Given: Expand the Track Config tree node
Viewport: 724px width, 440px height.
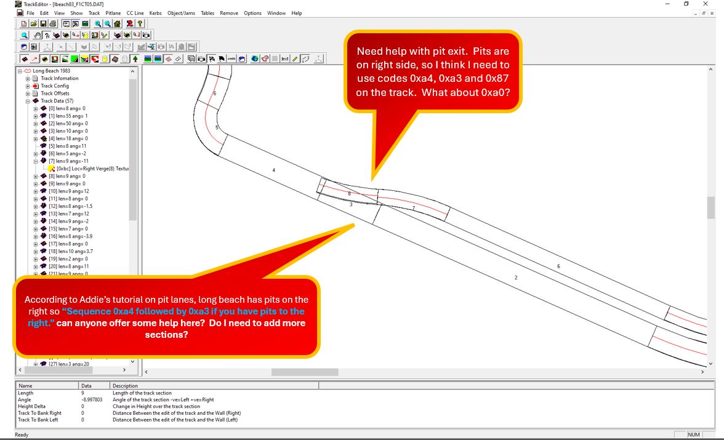Looking at the screenshot, I should pyautogui.click(x=28, y=86).
